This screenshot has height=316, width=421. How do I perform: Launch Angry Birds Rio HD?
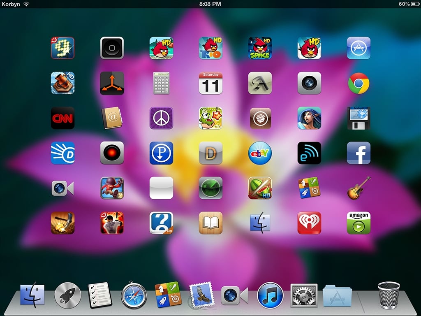(x=210, y=48)
